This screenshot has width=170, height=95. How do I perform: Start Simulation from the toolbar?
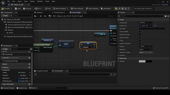pos(106,8)
